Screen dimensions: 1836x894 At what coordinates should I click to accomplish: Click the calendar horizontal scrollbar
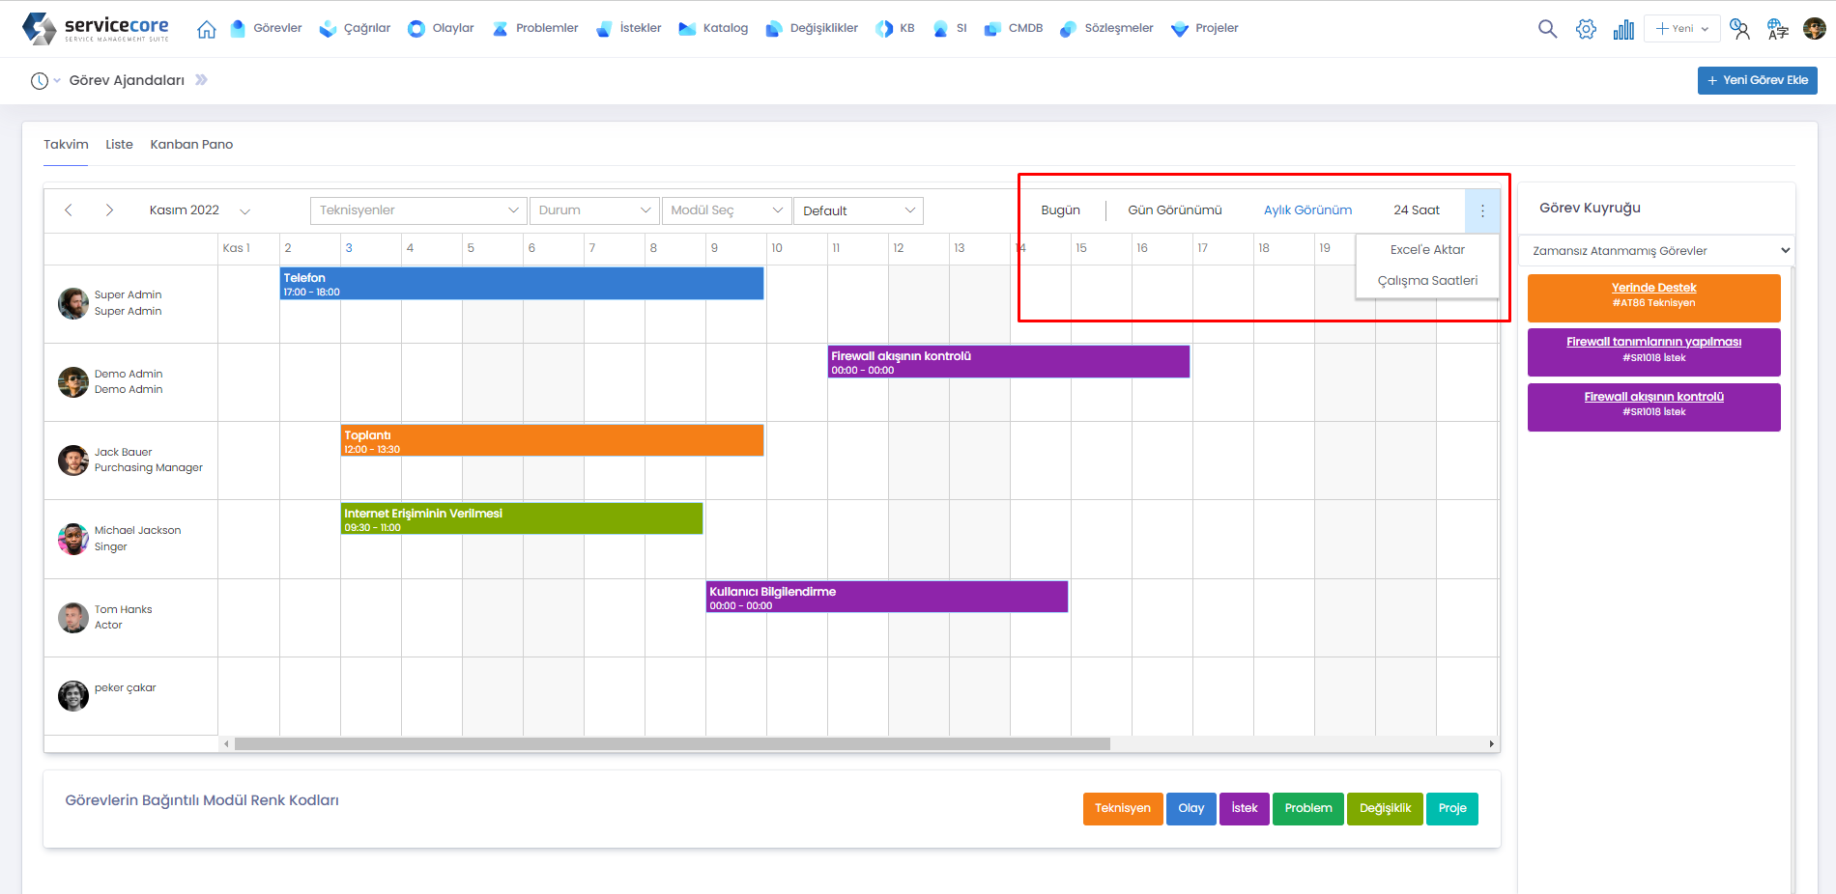[x=672, y=743]
